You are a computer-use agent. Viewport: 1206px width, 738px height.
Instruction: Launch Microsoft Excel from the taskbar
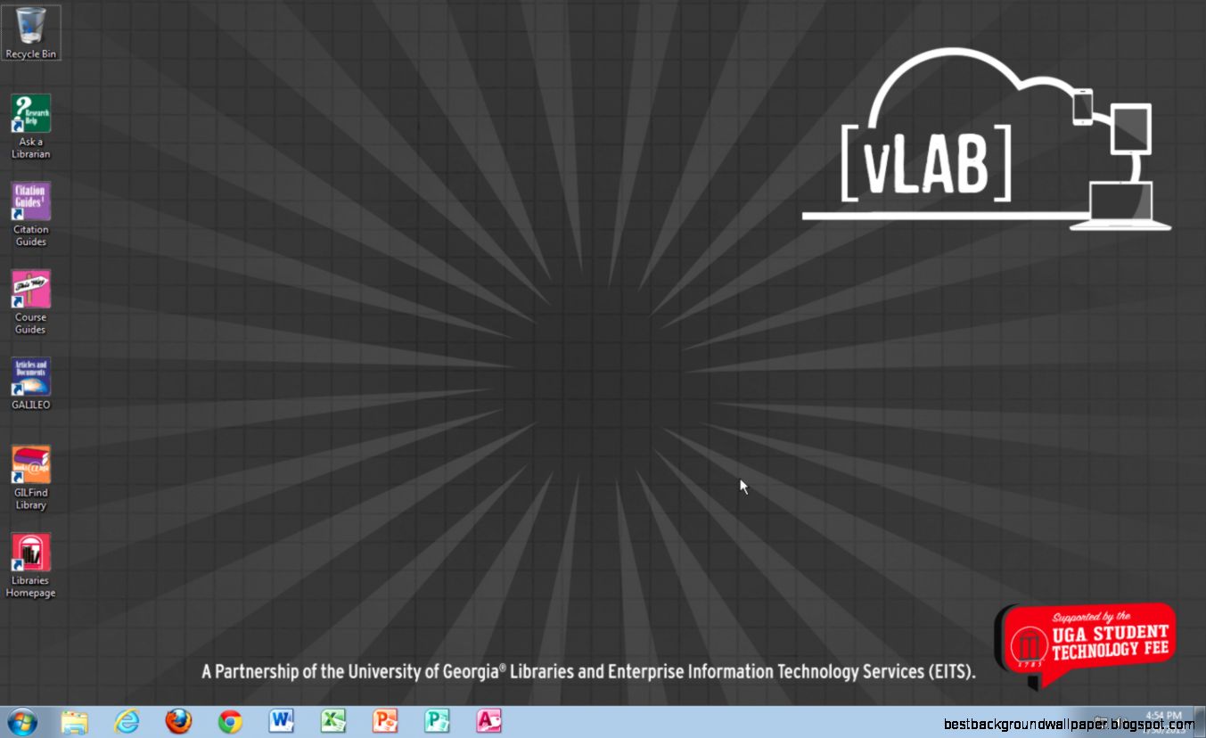coord(333,720)
